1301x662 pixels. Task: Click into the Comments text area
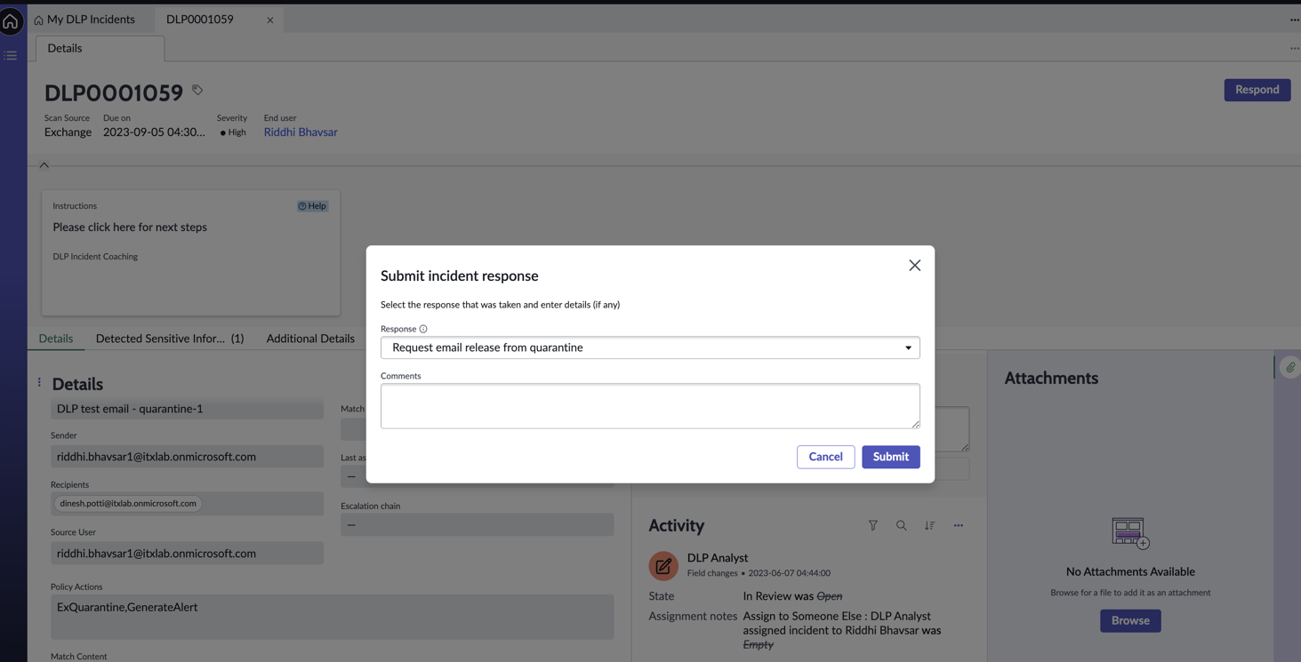coord(650,406)
